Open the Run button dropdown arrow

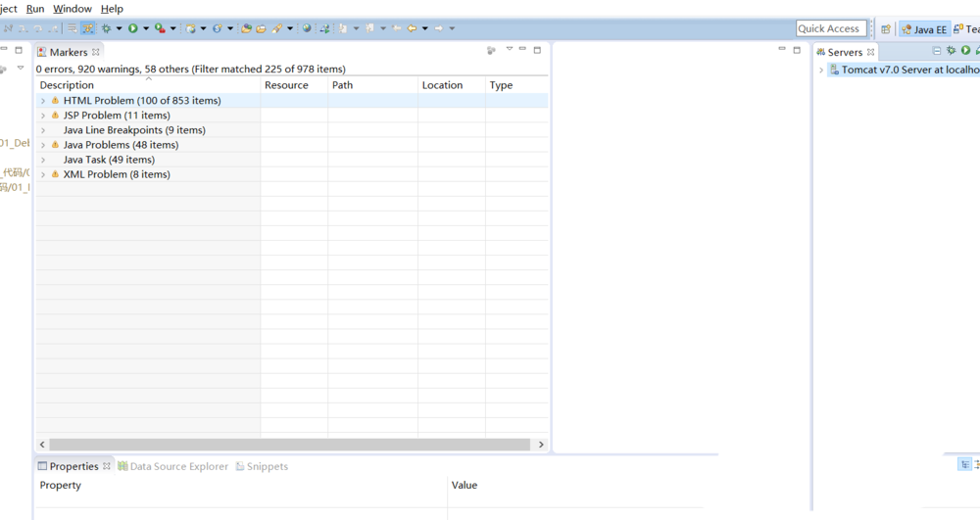(x=146, y=28)
